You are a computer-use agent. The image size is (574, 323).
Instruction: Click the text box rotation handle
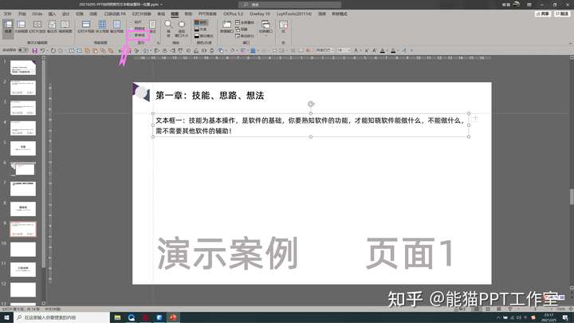[311, 104]
